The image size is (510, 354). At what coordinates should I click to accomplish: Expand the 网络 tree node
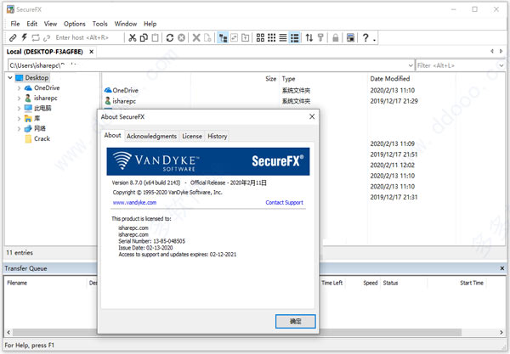tap(19, 128)
